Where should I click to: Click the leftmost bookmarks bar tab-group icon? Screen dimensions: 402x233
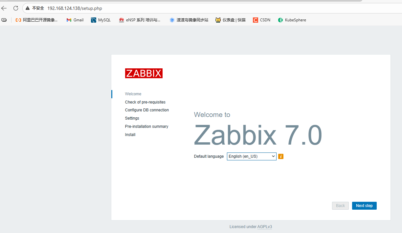[4, 20]
